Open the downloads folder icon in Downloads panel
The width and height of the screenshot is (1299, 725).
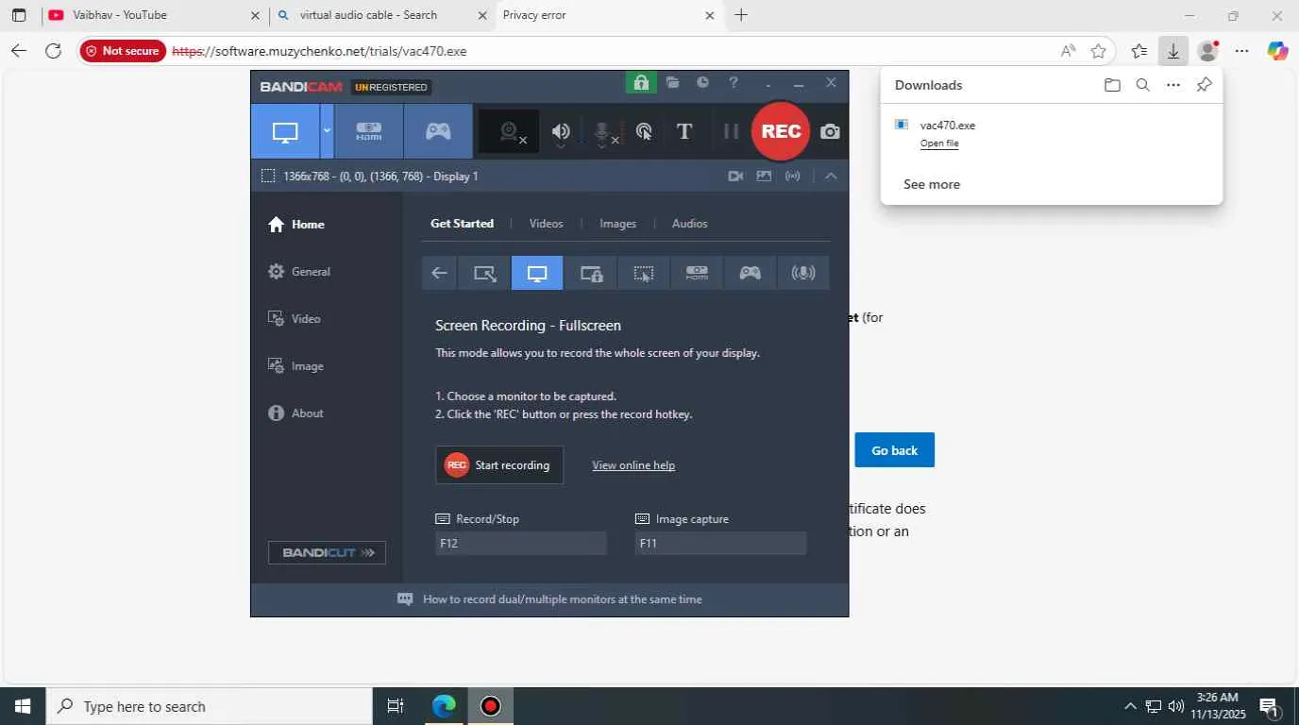coord(1112,85)
